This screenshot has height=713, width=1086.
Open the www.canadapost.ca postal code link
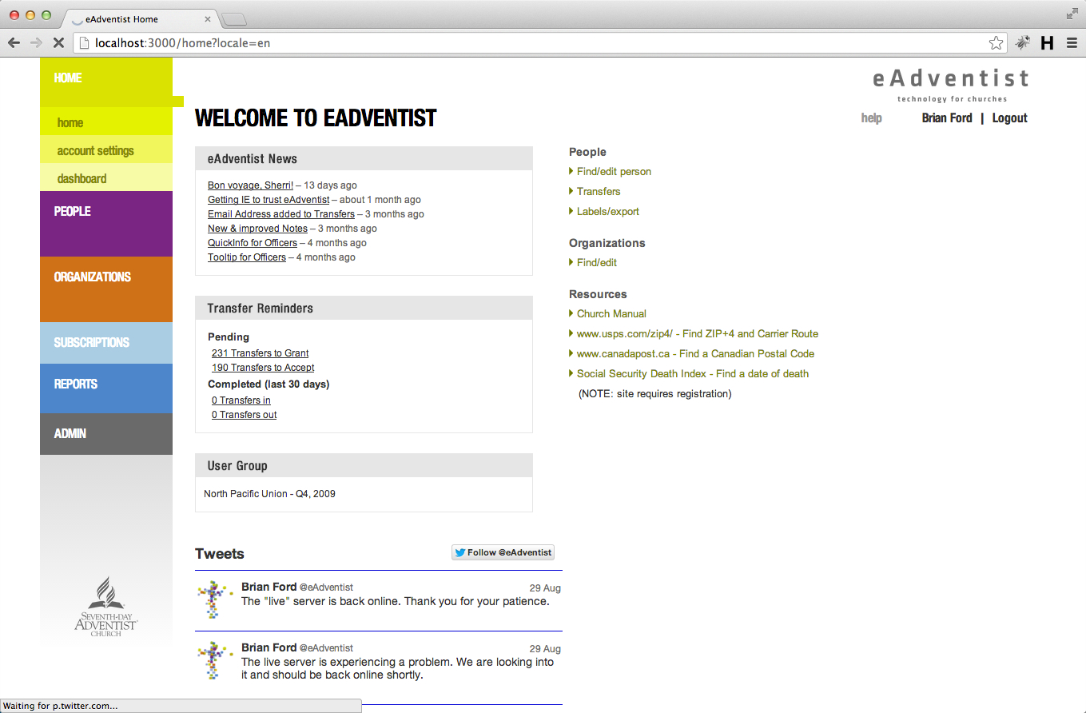pos(696,354)
